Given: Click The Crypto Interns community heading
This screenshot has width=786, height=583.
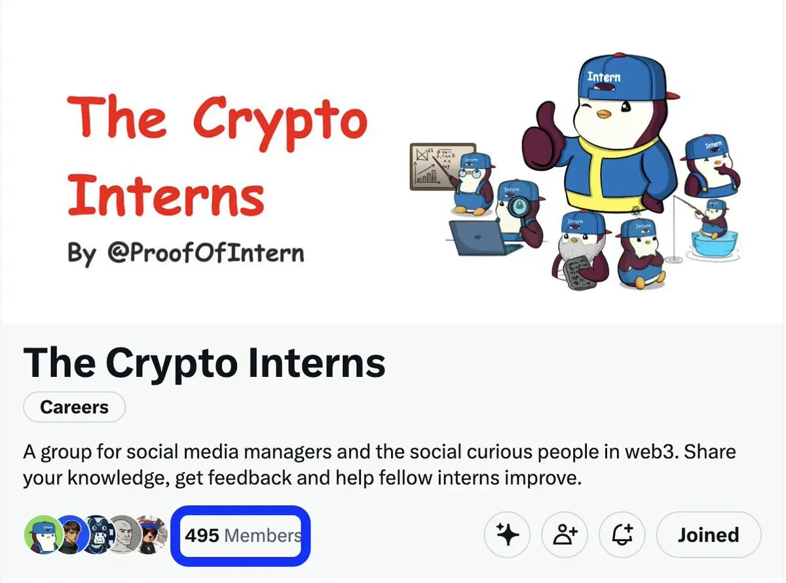Looking at the screenshot, I should click(x=204, y=362).
